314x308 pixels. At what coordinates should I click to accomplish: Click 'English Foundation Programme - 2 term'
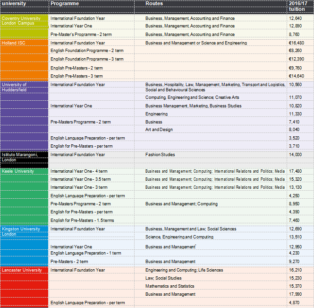(87, 51)
